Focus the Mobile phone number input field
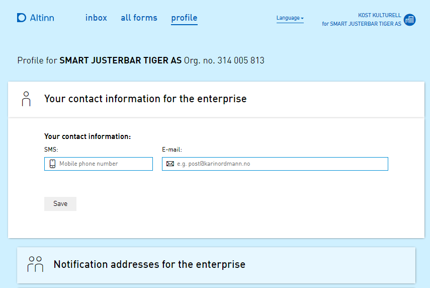Screen dimensions: 430x288 103,164
